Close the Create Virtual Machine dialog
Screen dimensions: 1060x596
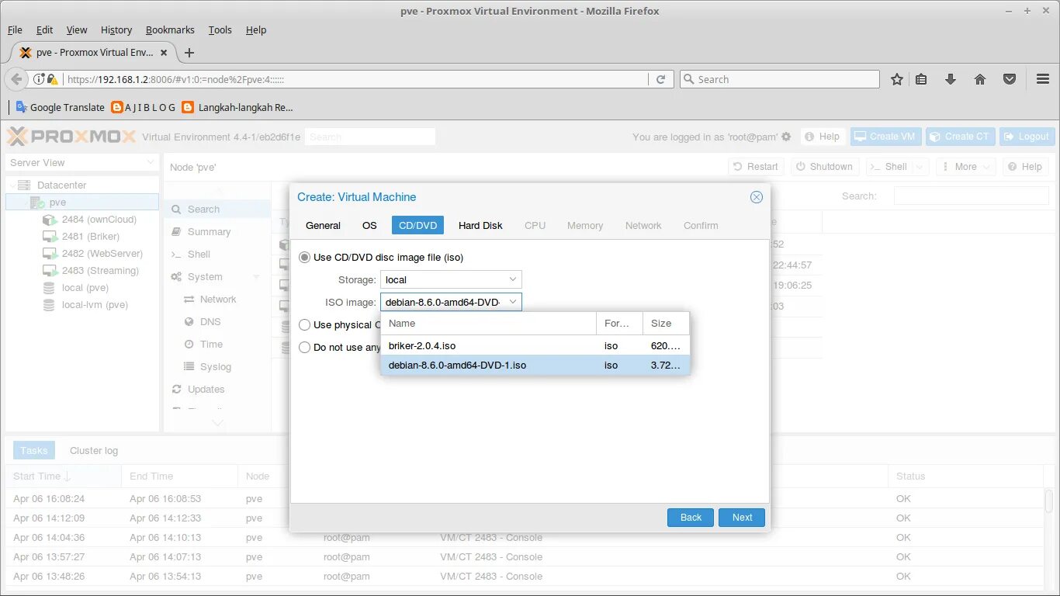click(757, 197)
